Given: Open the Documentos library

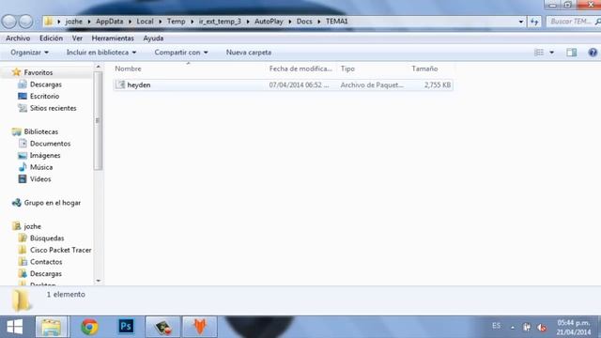Looking at the screenshot, I should (x=50, y=144).
